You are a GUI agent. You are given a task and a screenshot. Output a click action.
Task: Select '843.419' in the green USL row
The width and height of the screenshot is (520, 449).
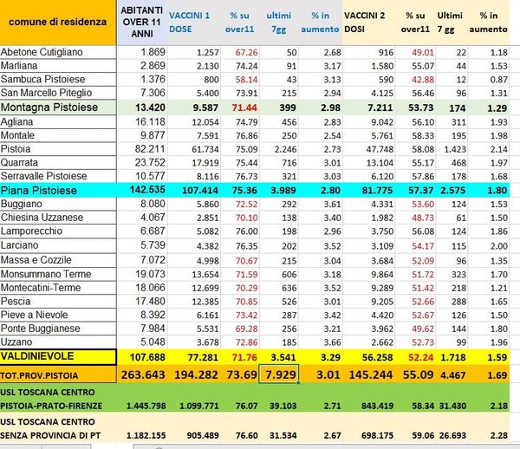click(377, 406)
